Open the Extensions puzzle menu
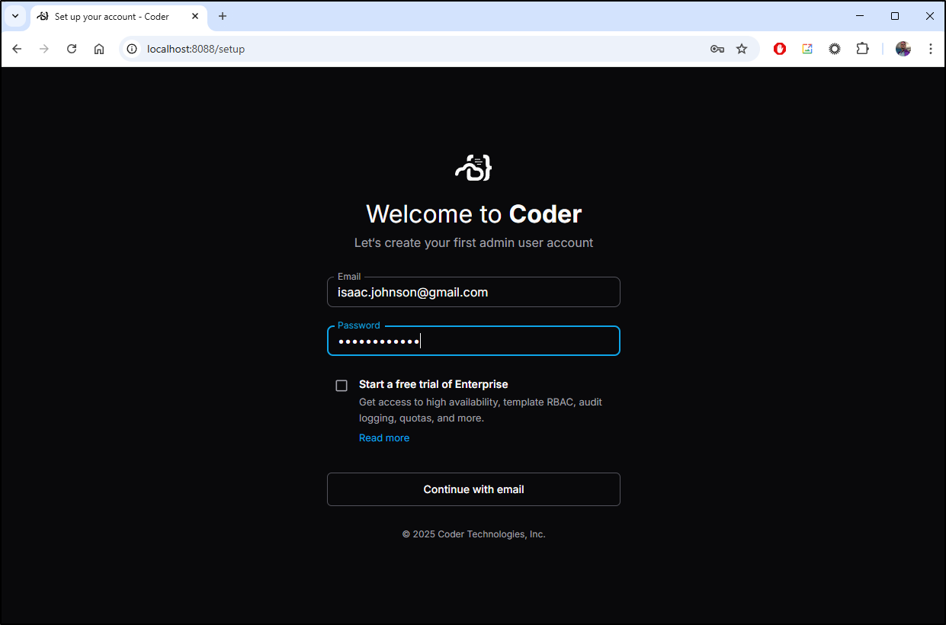This screenshot has height=625, width=946. coord(862,49)
